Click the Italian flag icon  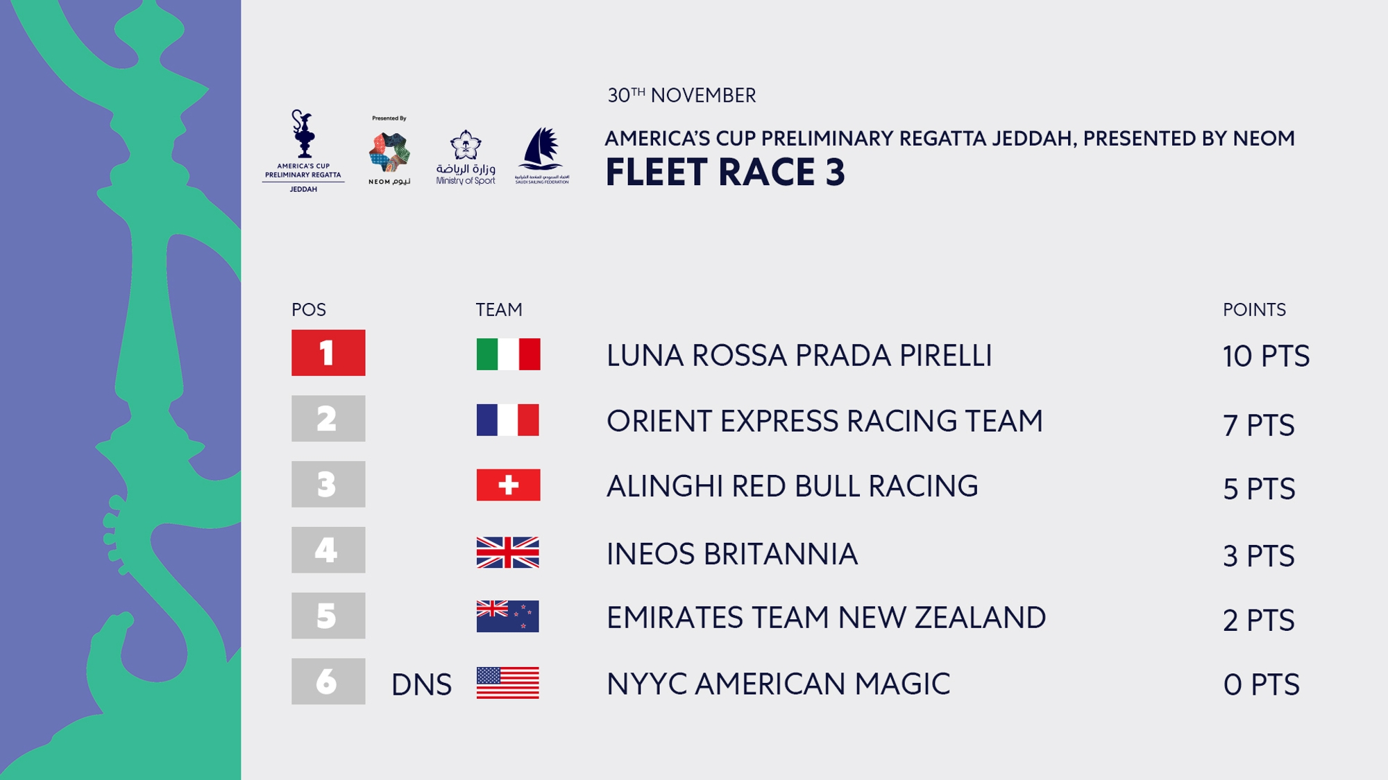pos(508,354)
